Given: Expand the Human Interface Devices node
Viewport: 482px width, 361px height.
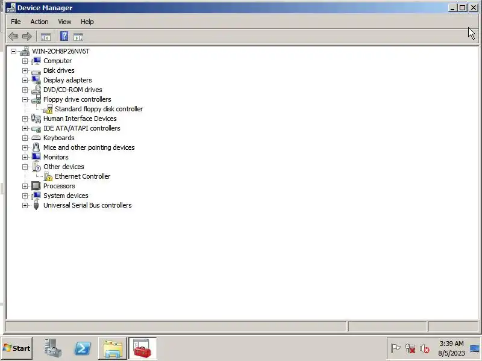Looking at the screenshot, I should pyautogui.click(x=25, y=119).
